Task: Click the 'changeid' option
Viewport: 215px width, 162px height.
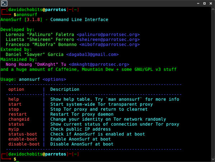Action: [19, 119]
